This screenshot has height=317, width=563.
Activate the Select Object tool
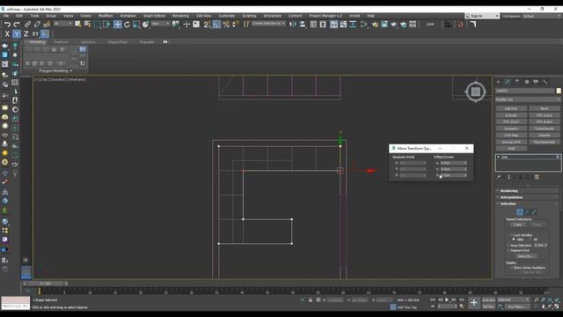78,24
